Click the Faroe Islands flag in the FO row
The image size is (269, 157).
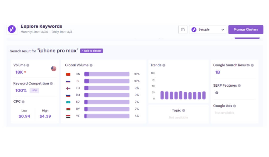coord(68,88)
